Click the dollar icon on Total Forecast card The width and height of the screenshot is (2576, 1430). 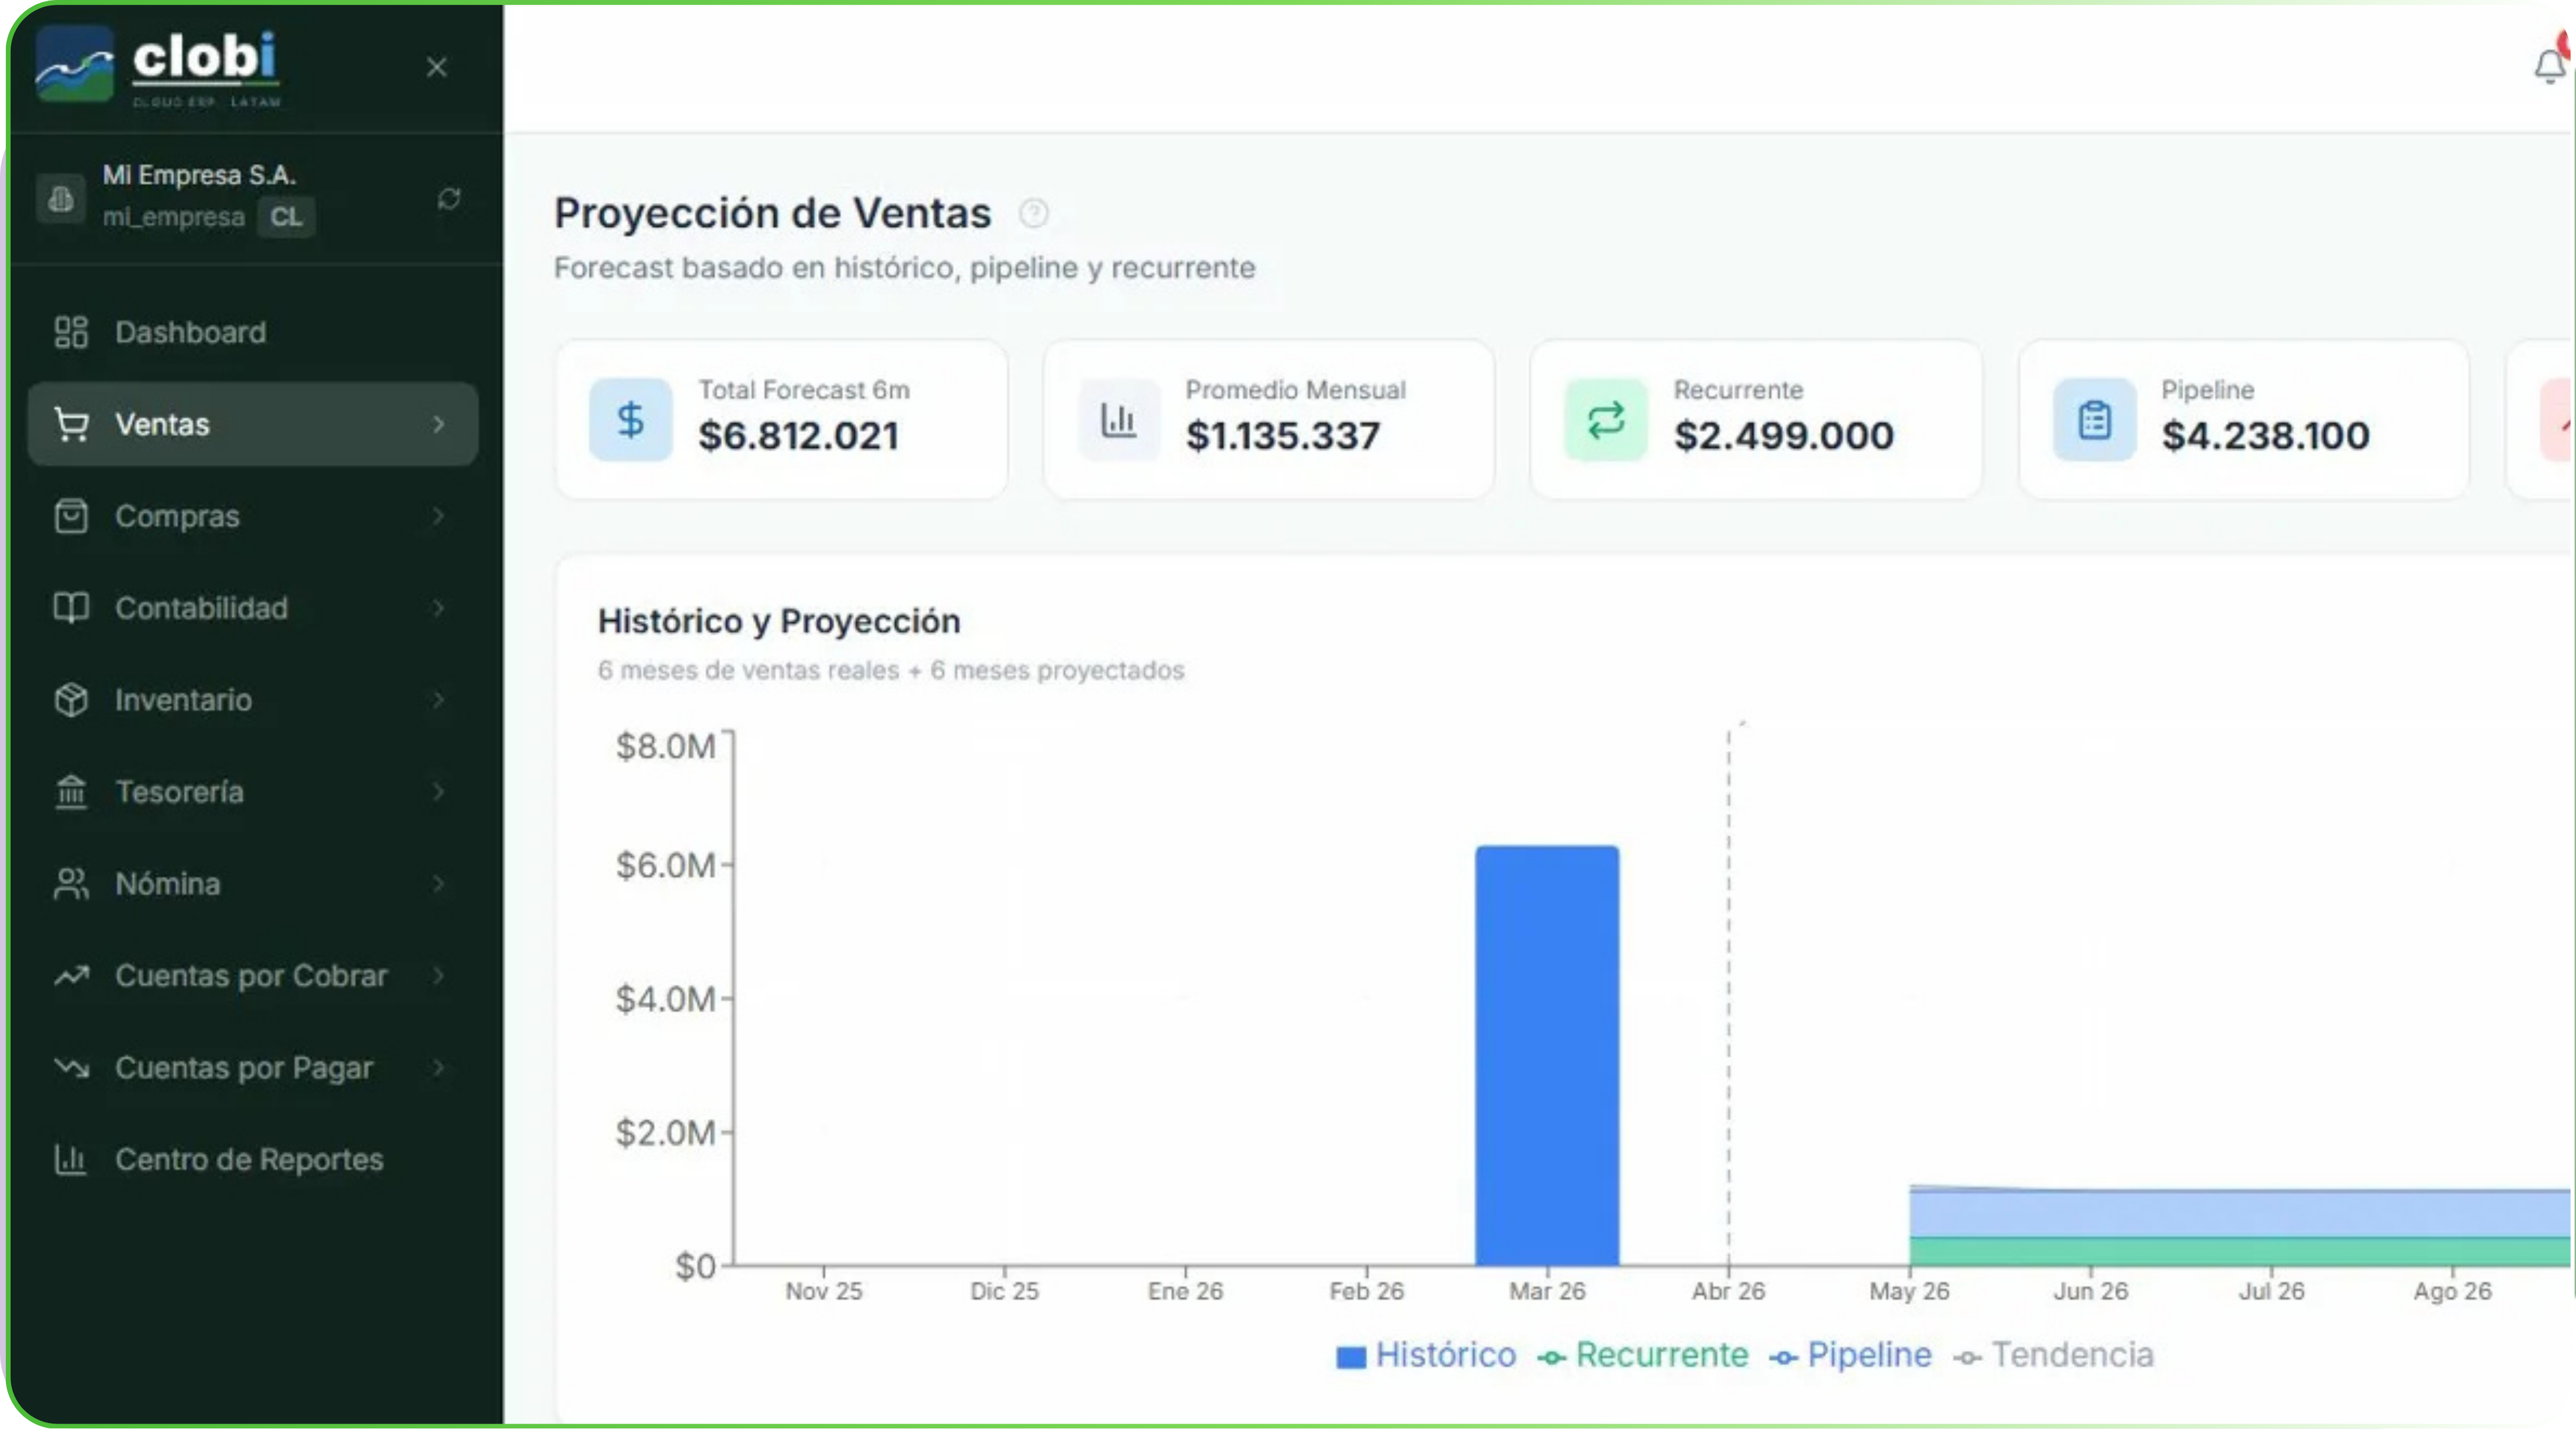630,419
